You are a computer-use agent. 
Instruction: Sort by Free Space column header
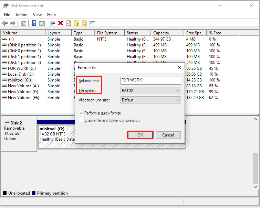[196, 33]
